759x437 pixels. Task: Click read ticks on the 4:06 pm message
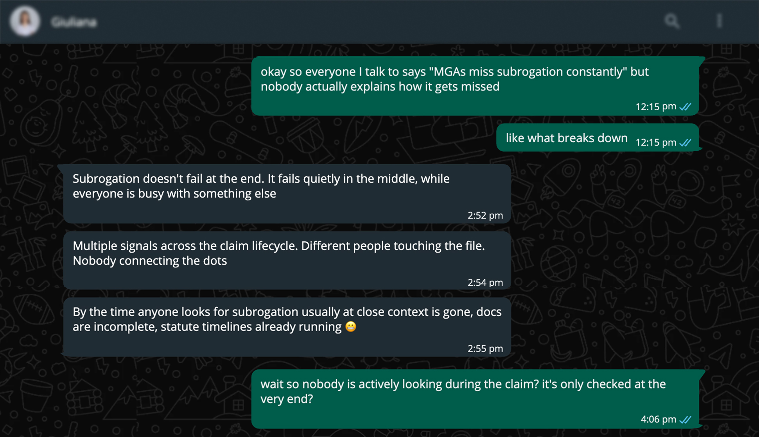[x=685, y=419]
